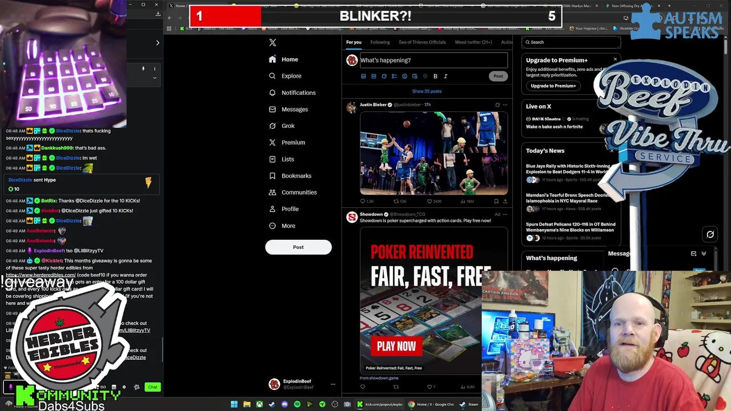The height and width of the screenshot is (411, 731).
Task: Click Upgrade to Premium+ button
Action: tap(553, 86)
